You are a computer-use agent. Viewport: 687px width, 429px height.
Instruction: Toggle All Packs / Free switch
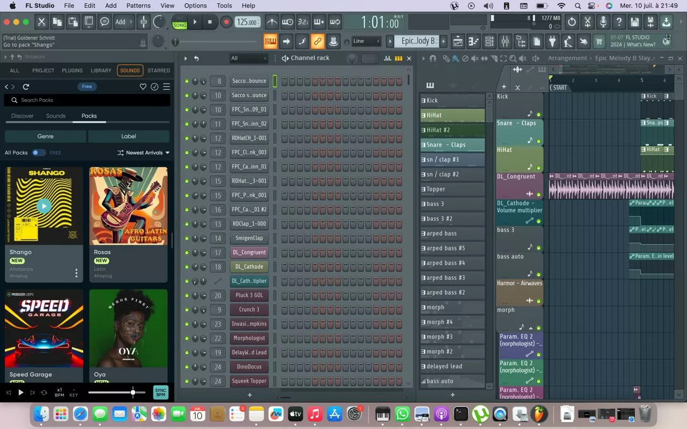point(39,153)
